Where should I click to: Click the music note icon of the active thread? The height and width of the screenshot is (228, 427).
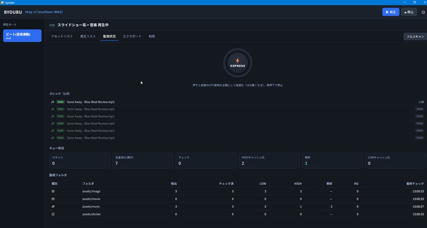point(53,102)
